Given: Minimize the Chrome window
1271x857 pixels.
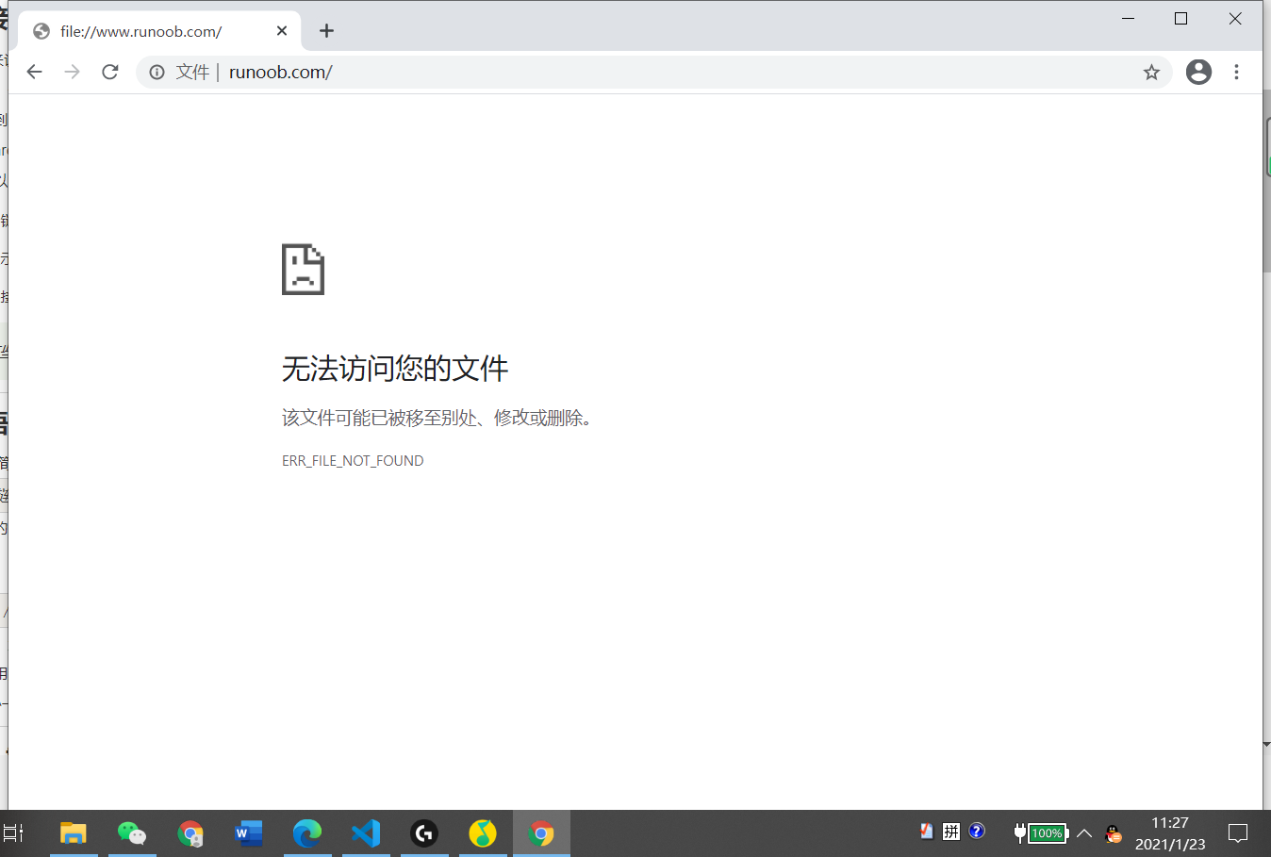Looking at the screenshot, I should click(x=1128, y=19).
